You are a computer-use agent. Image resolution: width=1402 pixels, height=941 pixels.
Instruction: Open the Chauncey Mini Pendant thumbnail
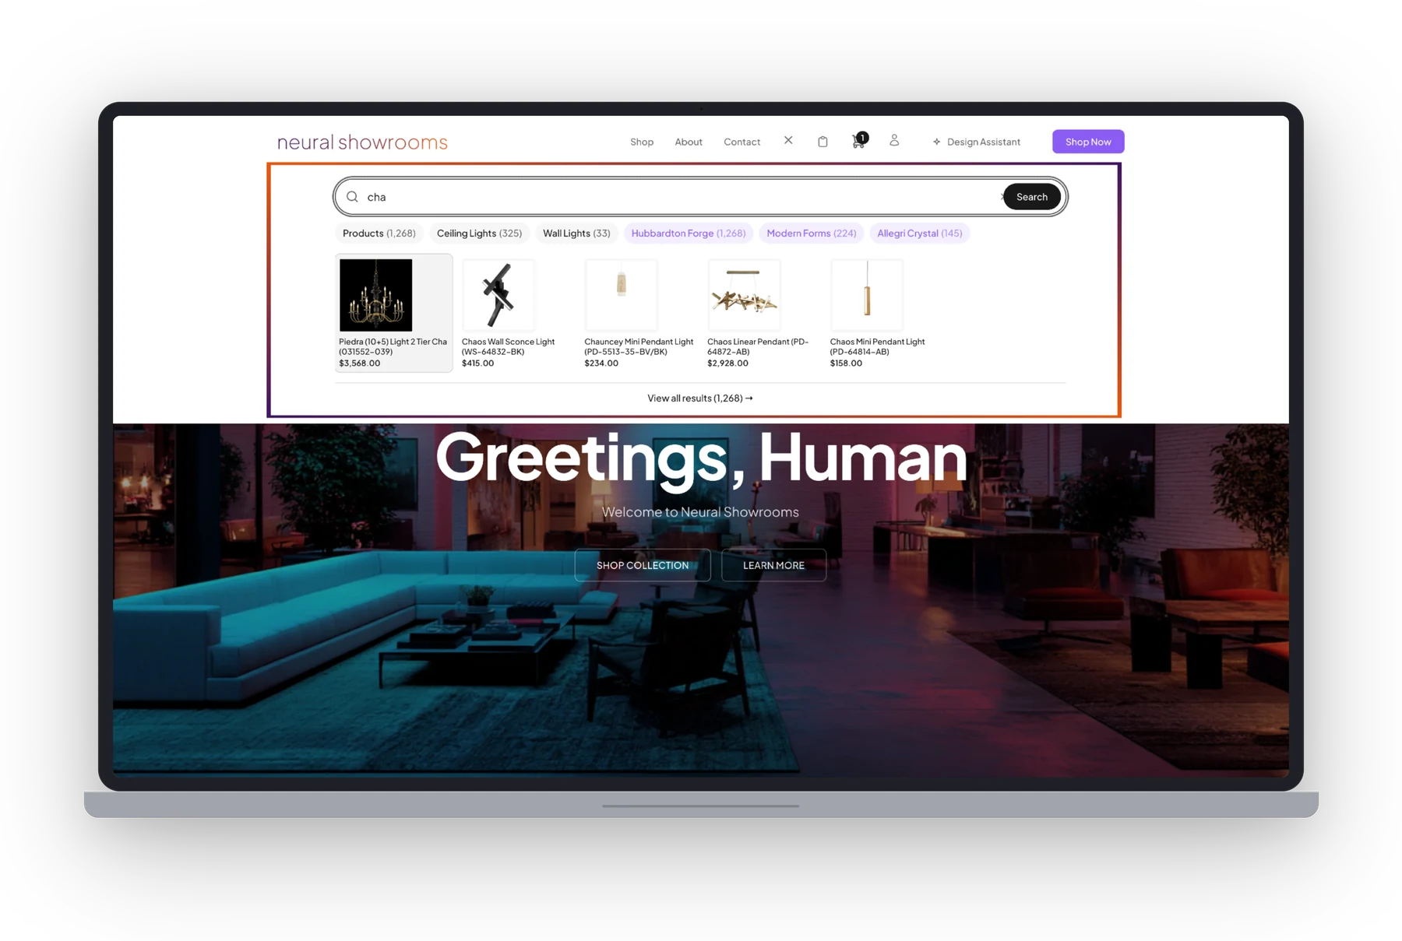[621, 295]
